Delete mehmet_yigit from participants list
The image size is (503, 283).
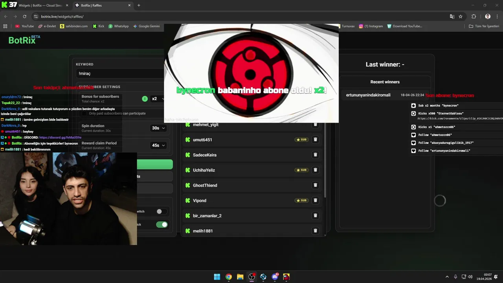coord(315,125)
